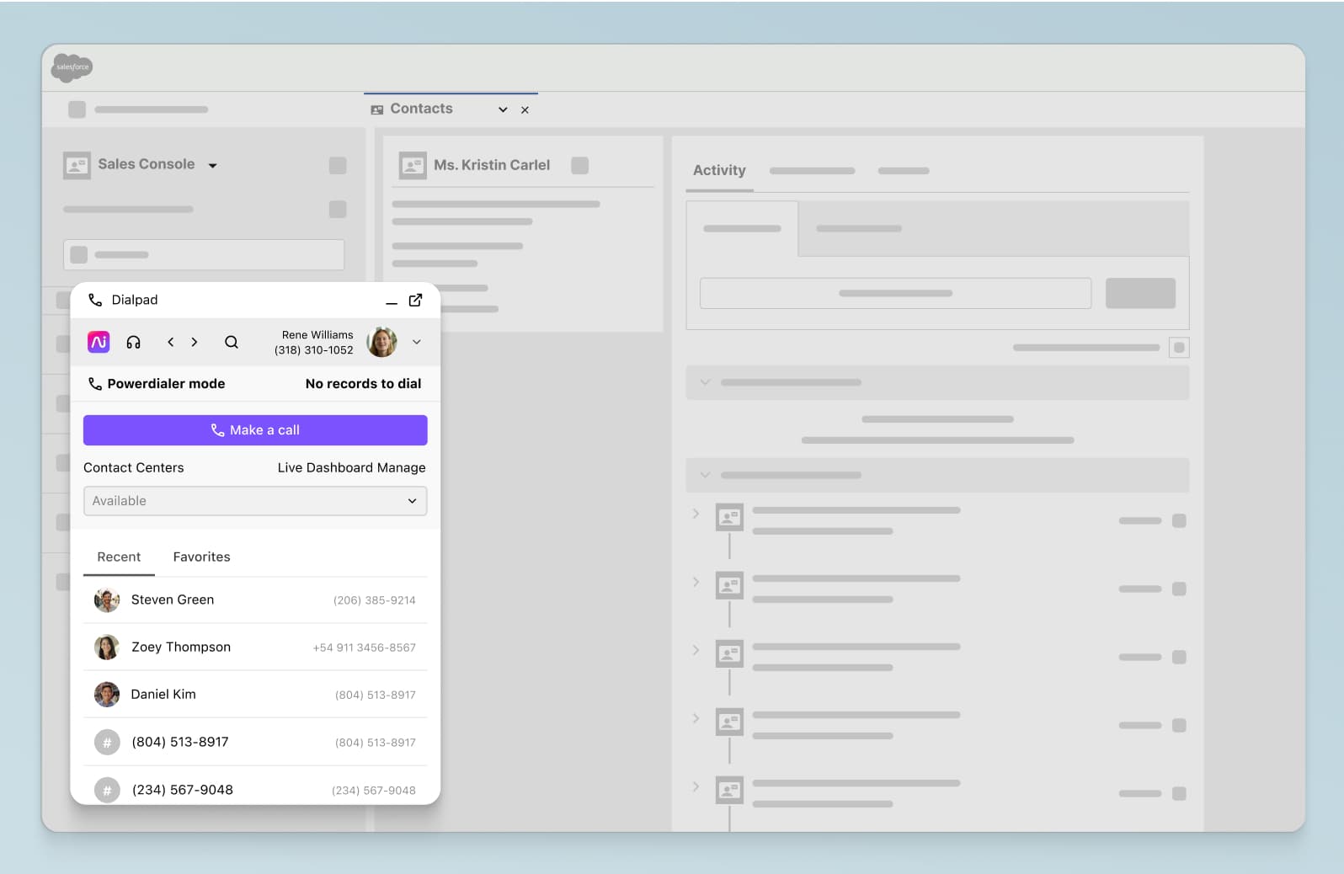Switch to the Favorites tab

pos(201,557)
